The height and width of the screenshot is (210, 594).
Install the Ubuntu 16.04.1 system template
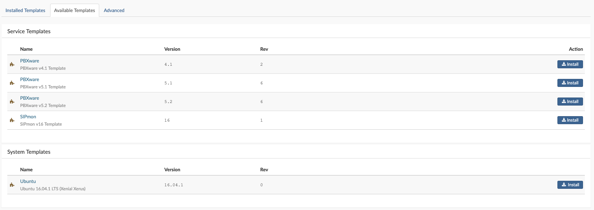point(570,185)
